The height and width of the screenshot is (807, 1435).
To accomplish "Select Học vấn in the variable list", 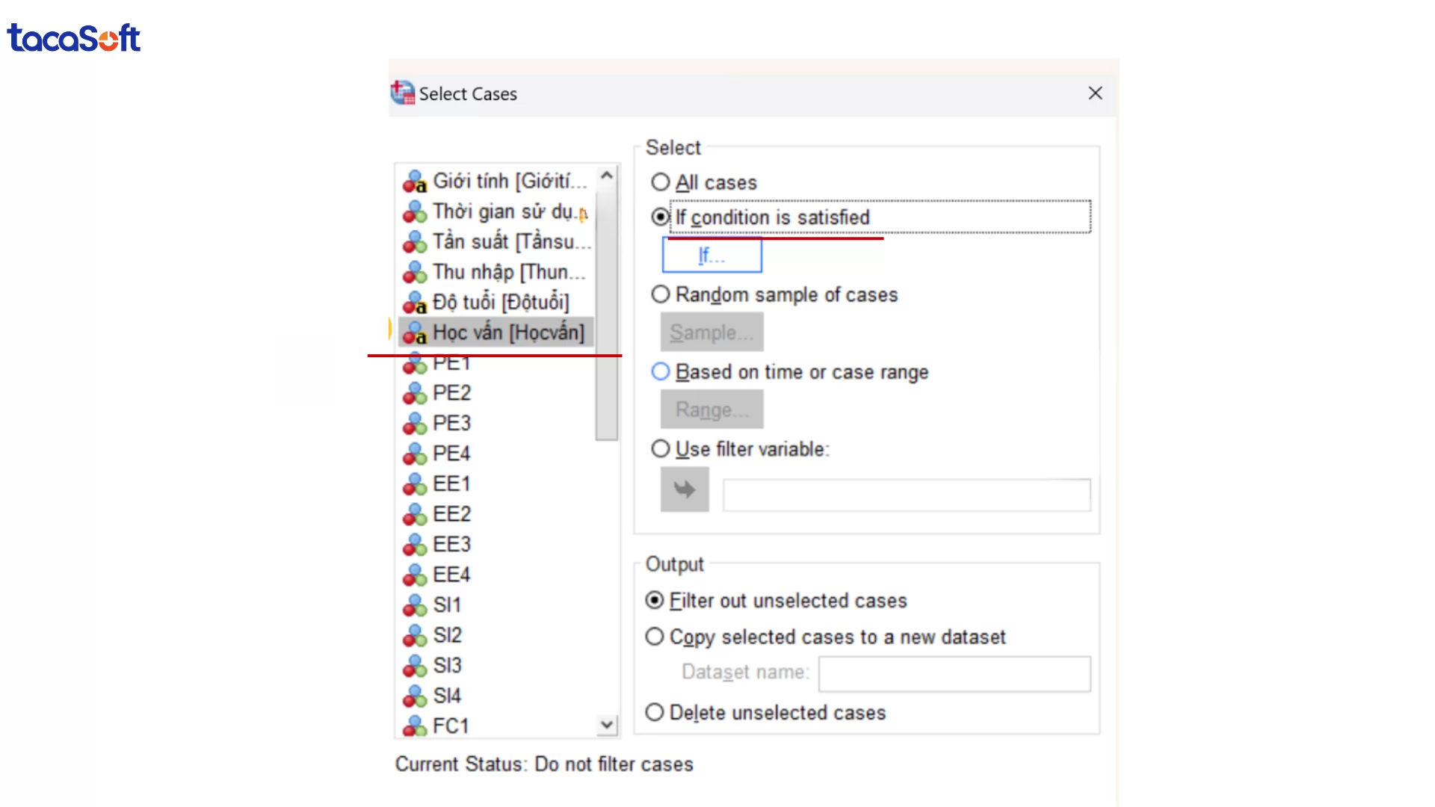I will pyautogui.click(x=508, y=333).
